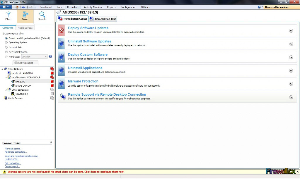The width and height of the screenshot is (300, 179).
Task: Click the Uninstall Applications shield icon
Action: pos(62,70)
